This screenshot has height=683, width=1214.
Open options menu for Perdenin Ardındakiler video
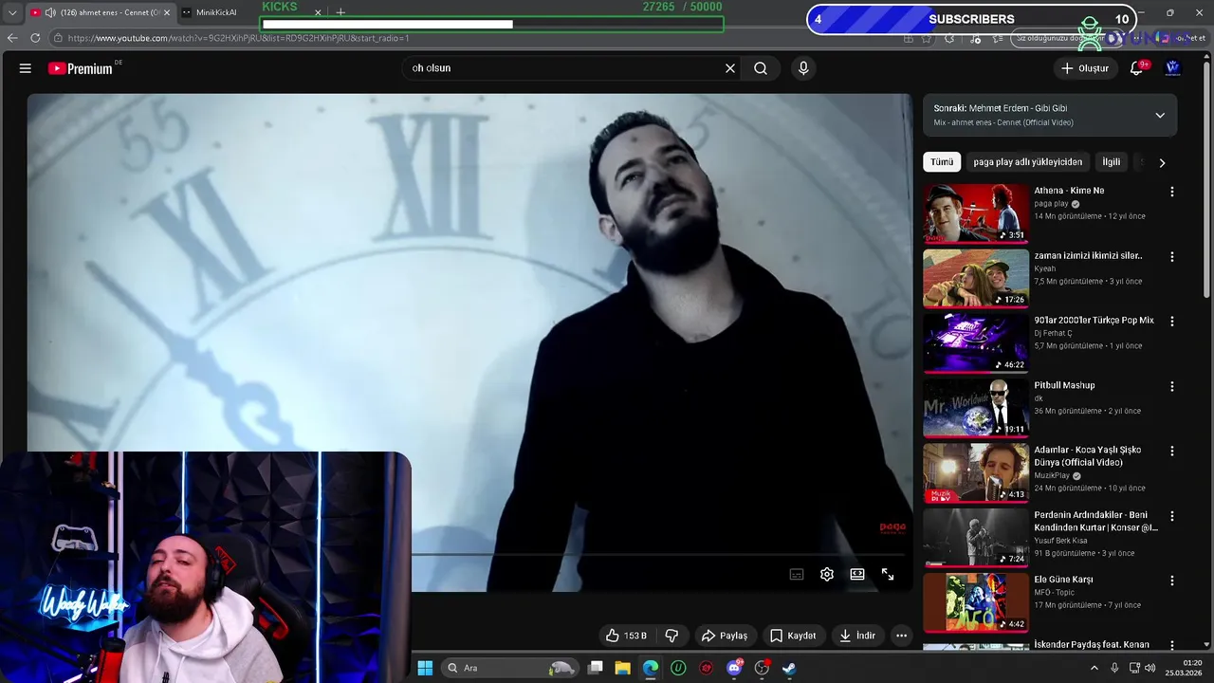(1171, 516)
